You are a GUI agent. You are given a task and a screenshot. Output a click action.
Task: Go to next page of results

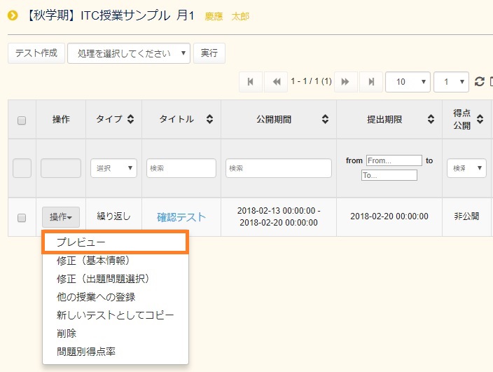click(345, 82)
